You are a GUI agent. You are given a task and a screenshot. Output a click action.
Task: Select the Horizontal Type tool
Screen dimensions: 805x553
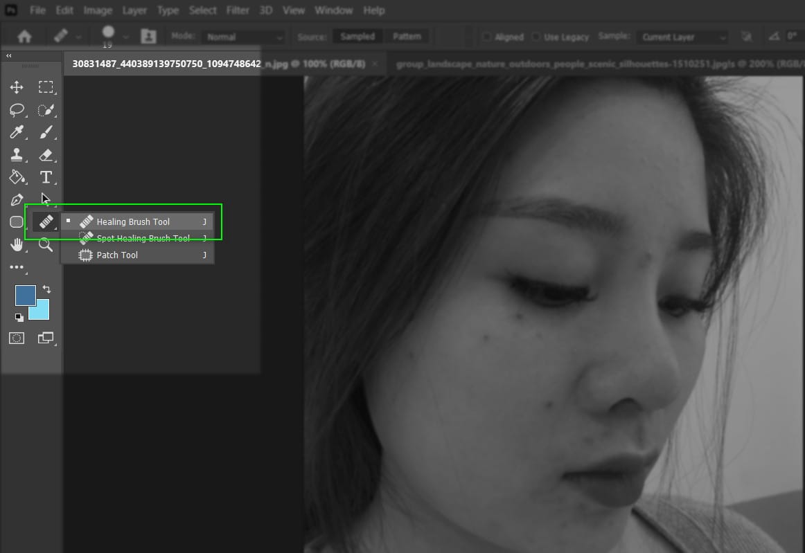(46, 177)
